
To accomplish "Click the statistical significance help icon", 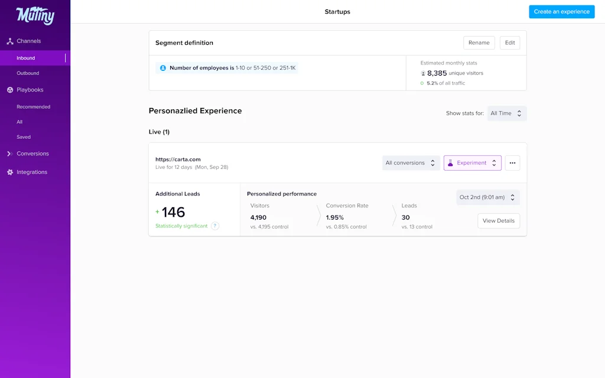I will [x=215, y=226].
